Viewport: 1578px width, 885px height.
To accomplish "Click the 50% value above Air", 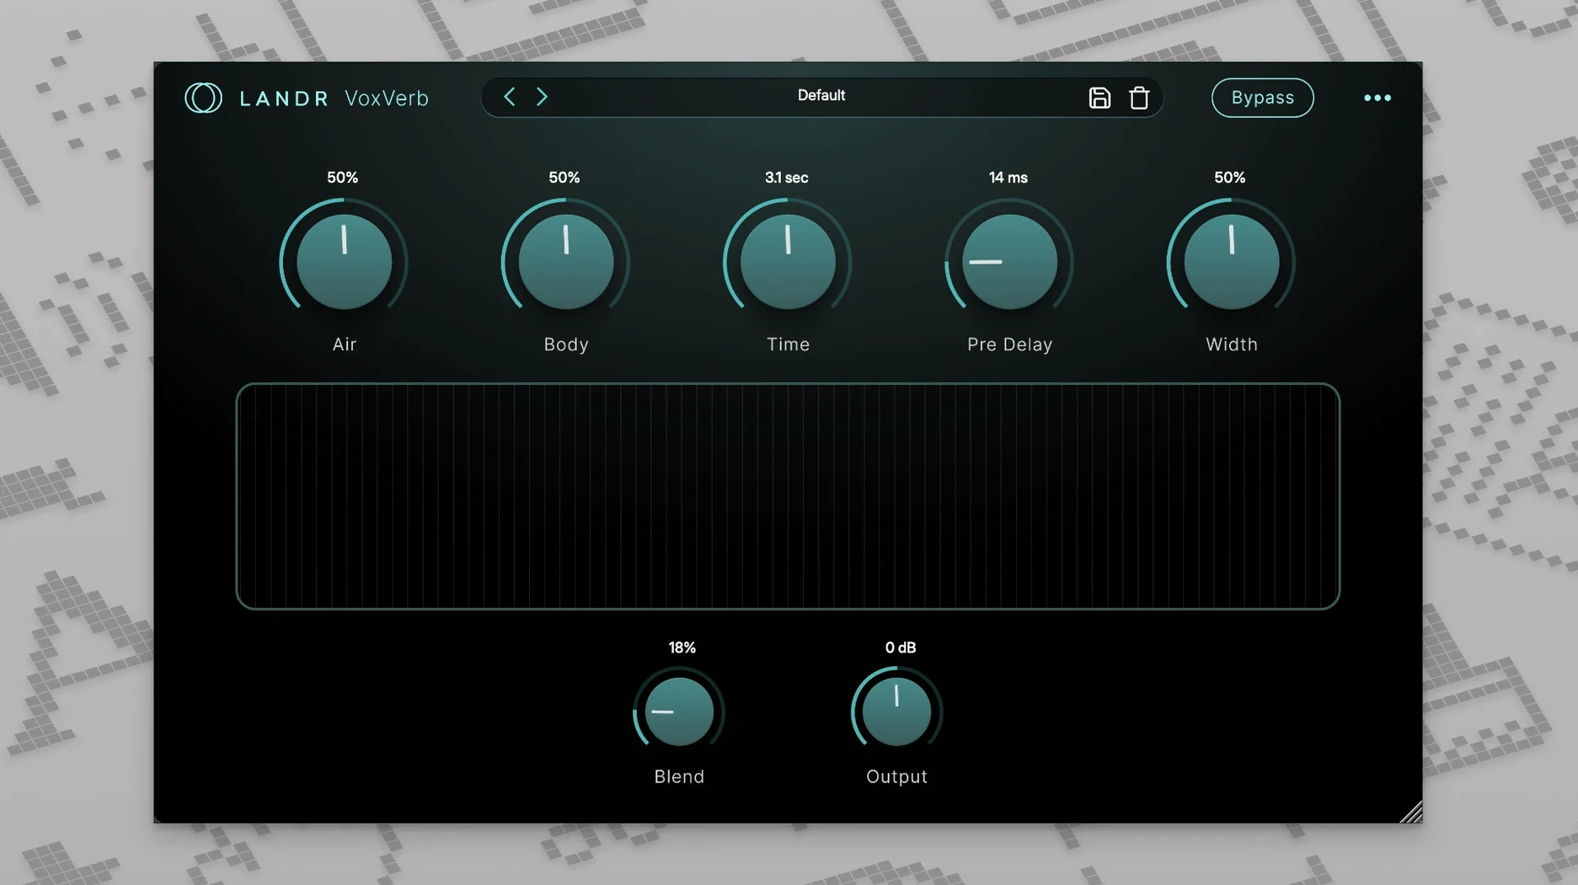I will [x=342, y=178].
